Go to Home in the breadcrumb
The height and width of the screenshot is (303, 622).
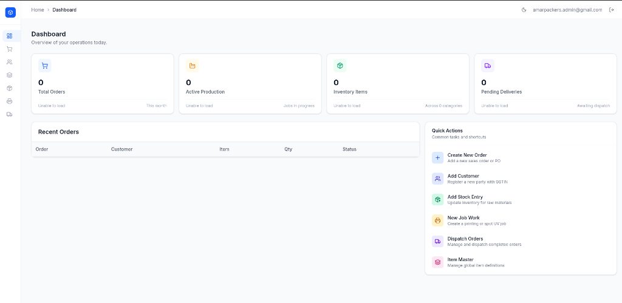(38, 10)
